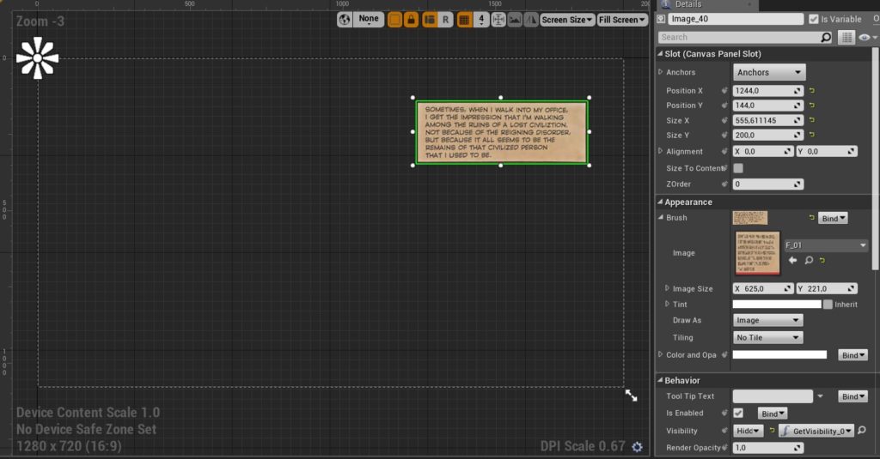Click the Color and Opacity color bar

(779, 354)
